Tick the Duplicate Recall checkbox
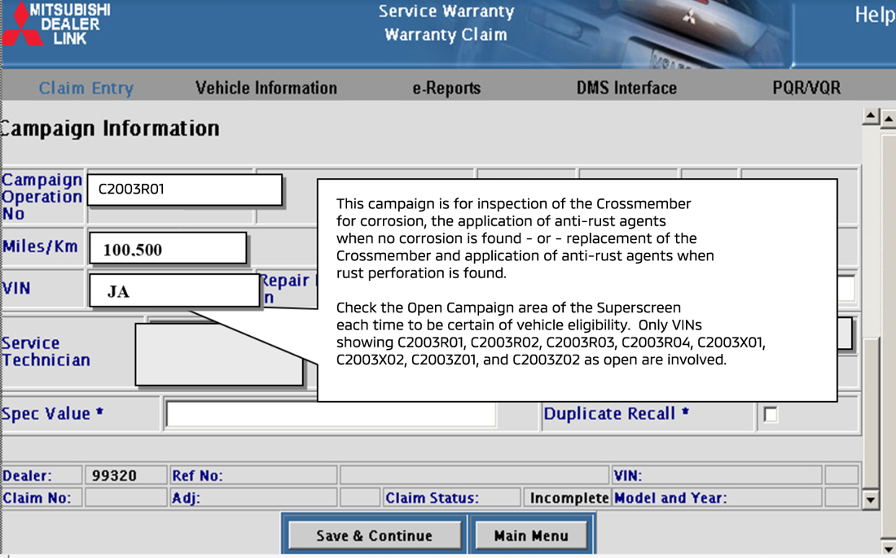The height and width of the screenshot is (558, 896). point(770,415)
